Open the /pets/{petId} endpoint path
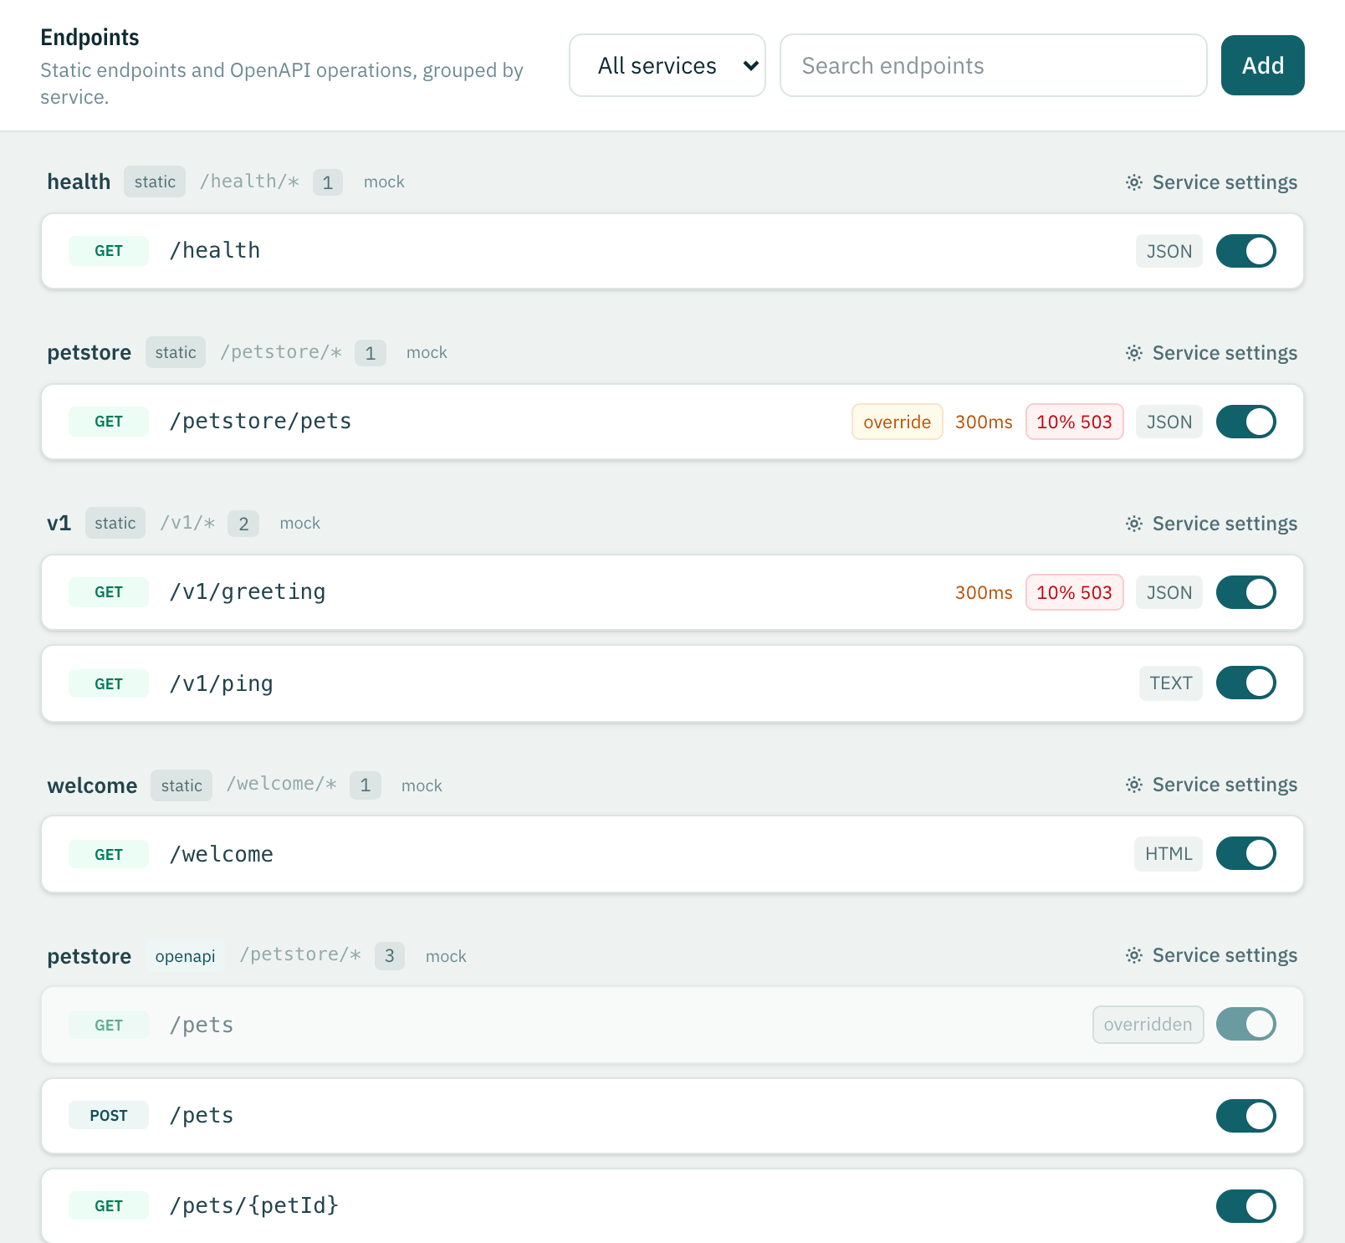1345x1243 pixels. (x=254, y=1205)
